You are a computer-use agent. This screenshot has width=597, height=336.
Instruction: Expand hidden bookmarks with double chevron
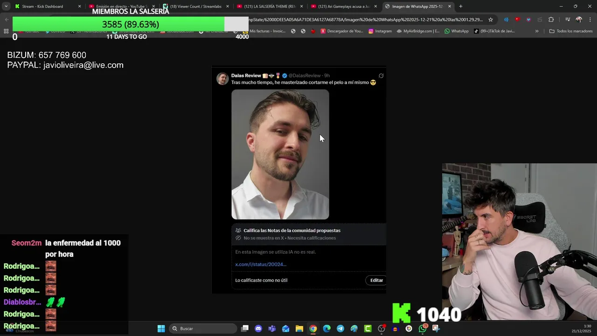[x=537, y=31]
